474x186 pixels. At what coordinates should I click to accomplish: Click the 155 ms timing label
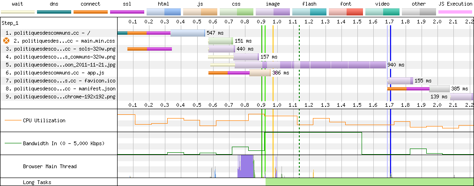tap(423, 81)
